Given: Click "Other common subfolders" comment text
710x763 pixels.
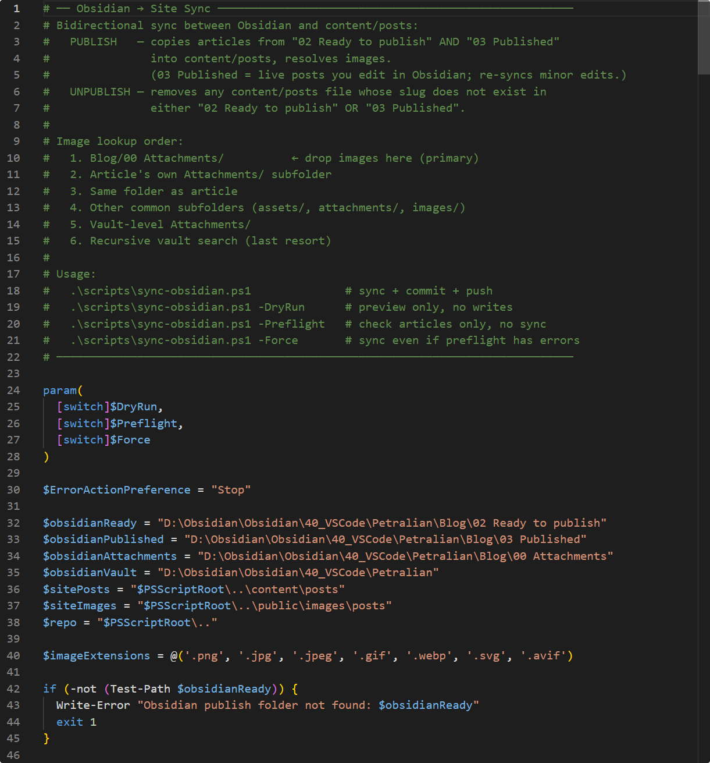Looking at the screenshot, I should click(x=167, y=208).
